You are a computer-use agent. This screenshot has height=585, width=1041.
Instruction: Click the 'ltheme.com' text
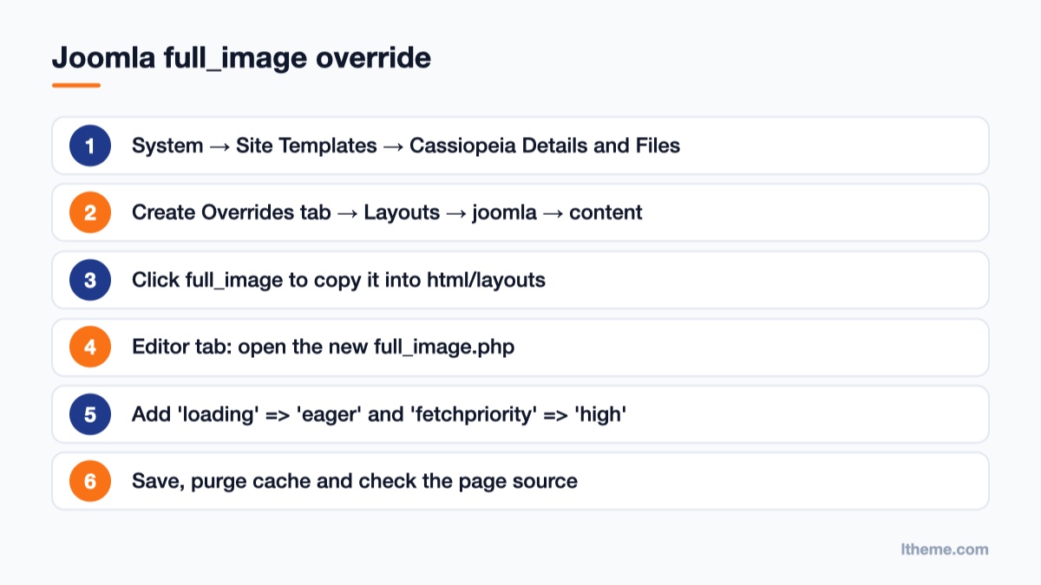coord(945,549)
